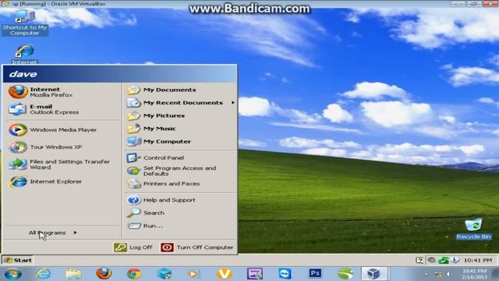The width and height of the screenshot is (499, 281).
Task: Open the green sphere icon on host taskbar
Action: pyautogui.click(x=345, y=274)
